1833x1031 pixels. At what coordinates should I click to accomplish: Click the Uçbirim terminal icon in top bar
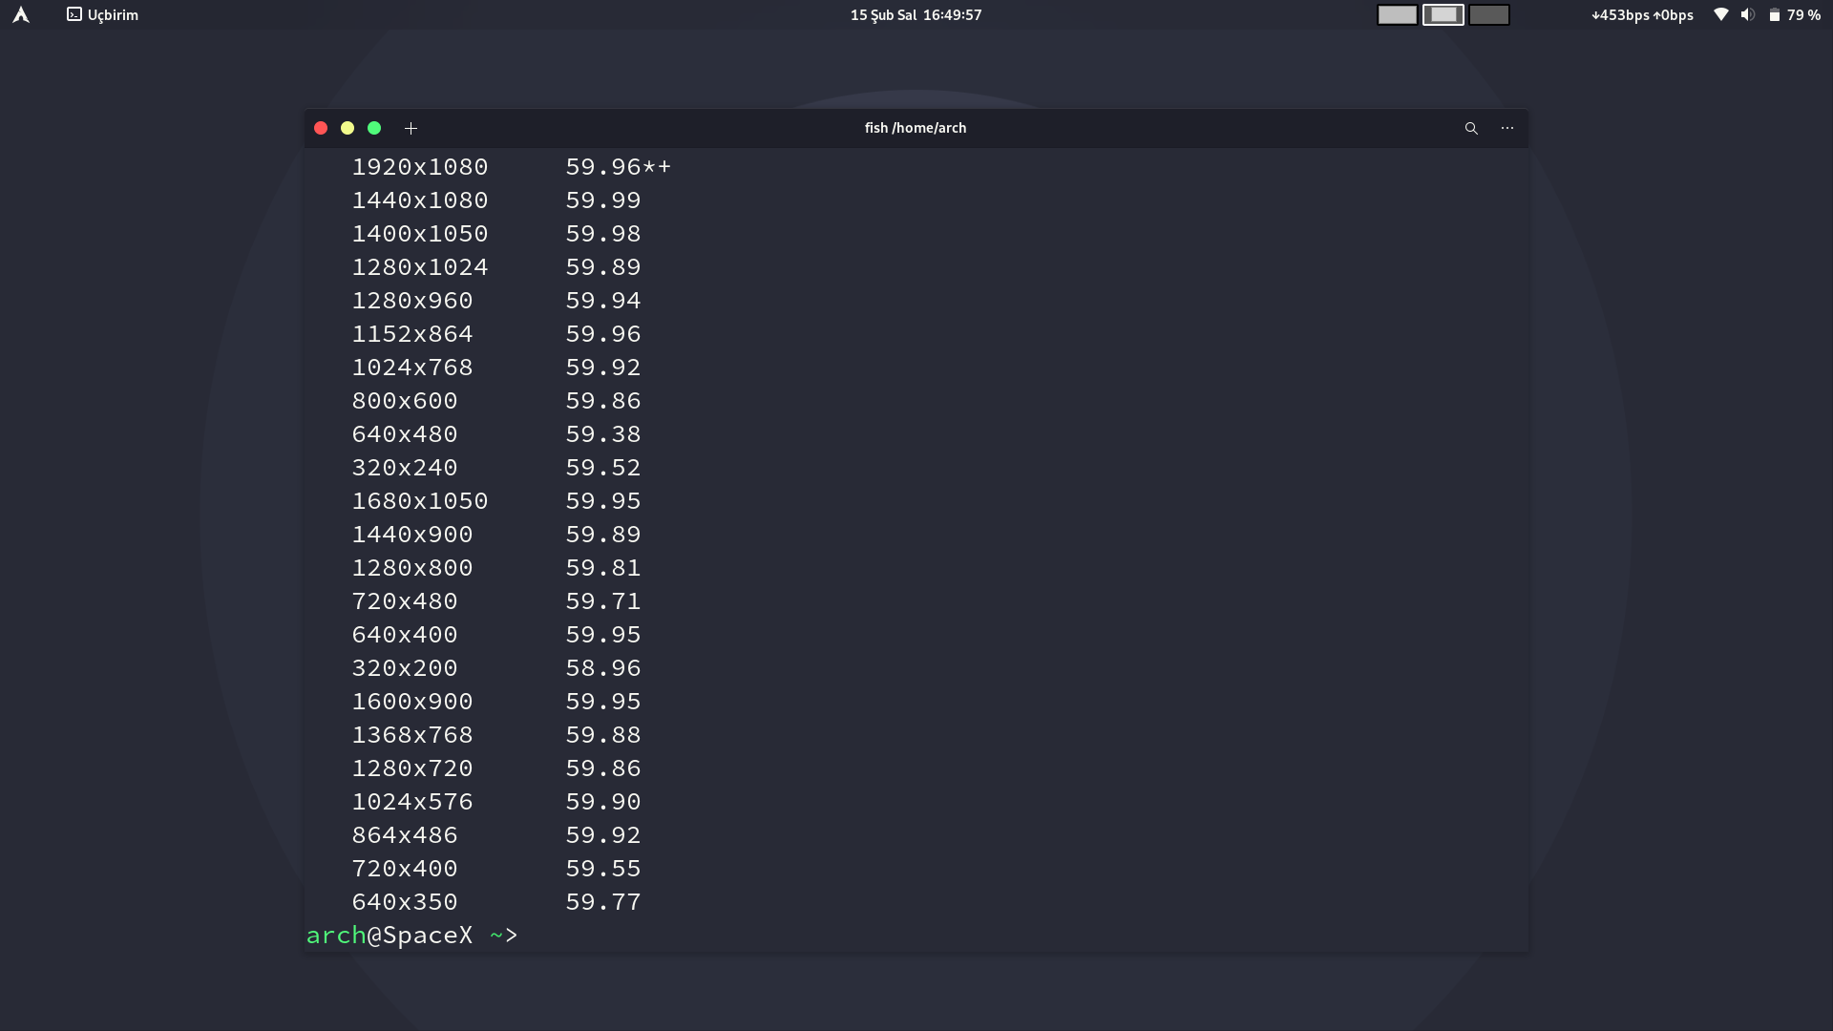point(74,14)
